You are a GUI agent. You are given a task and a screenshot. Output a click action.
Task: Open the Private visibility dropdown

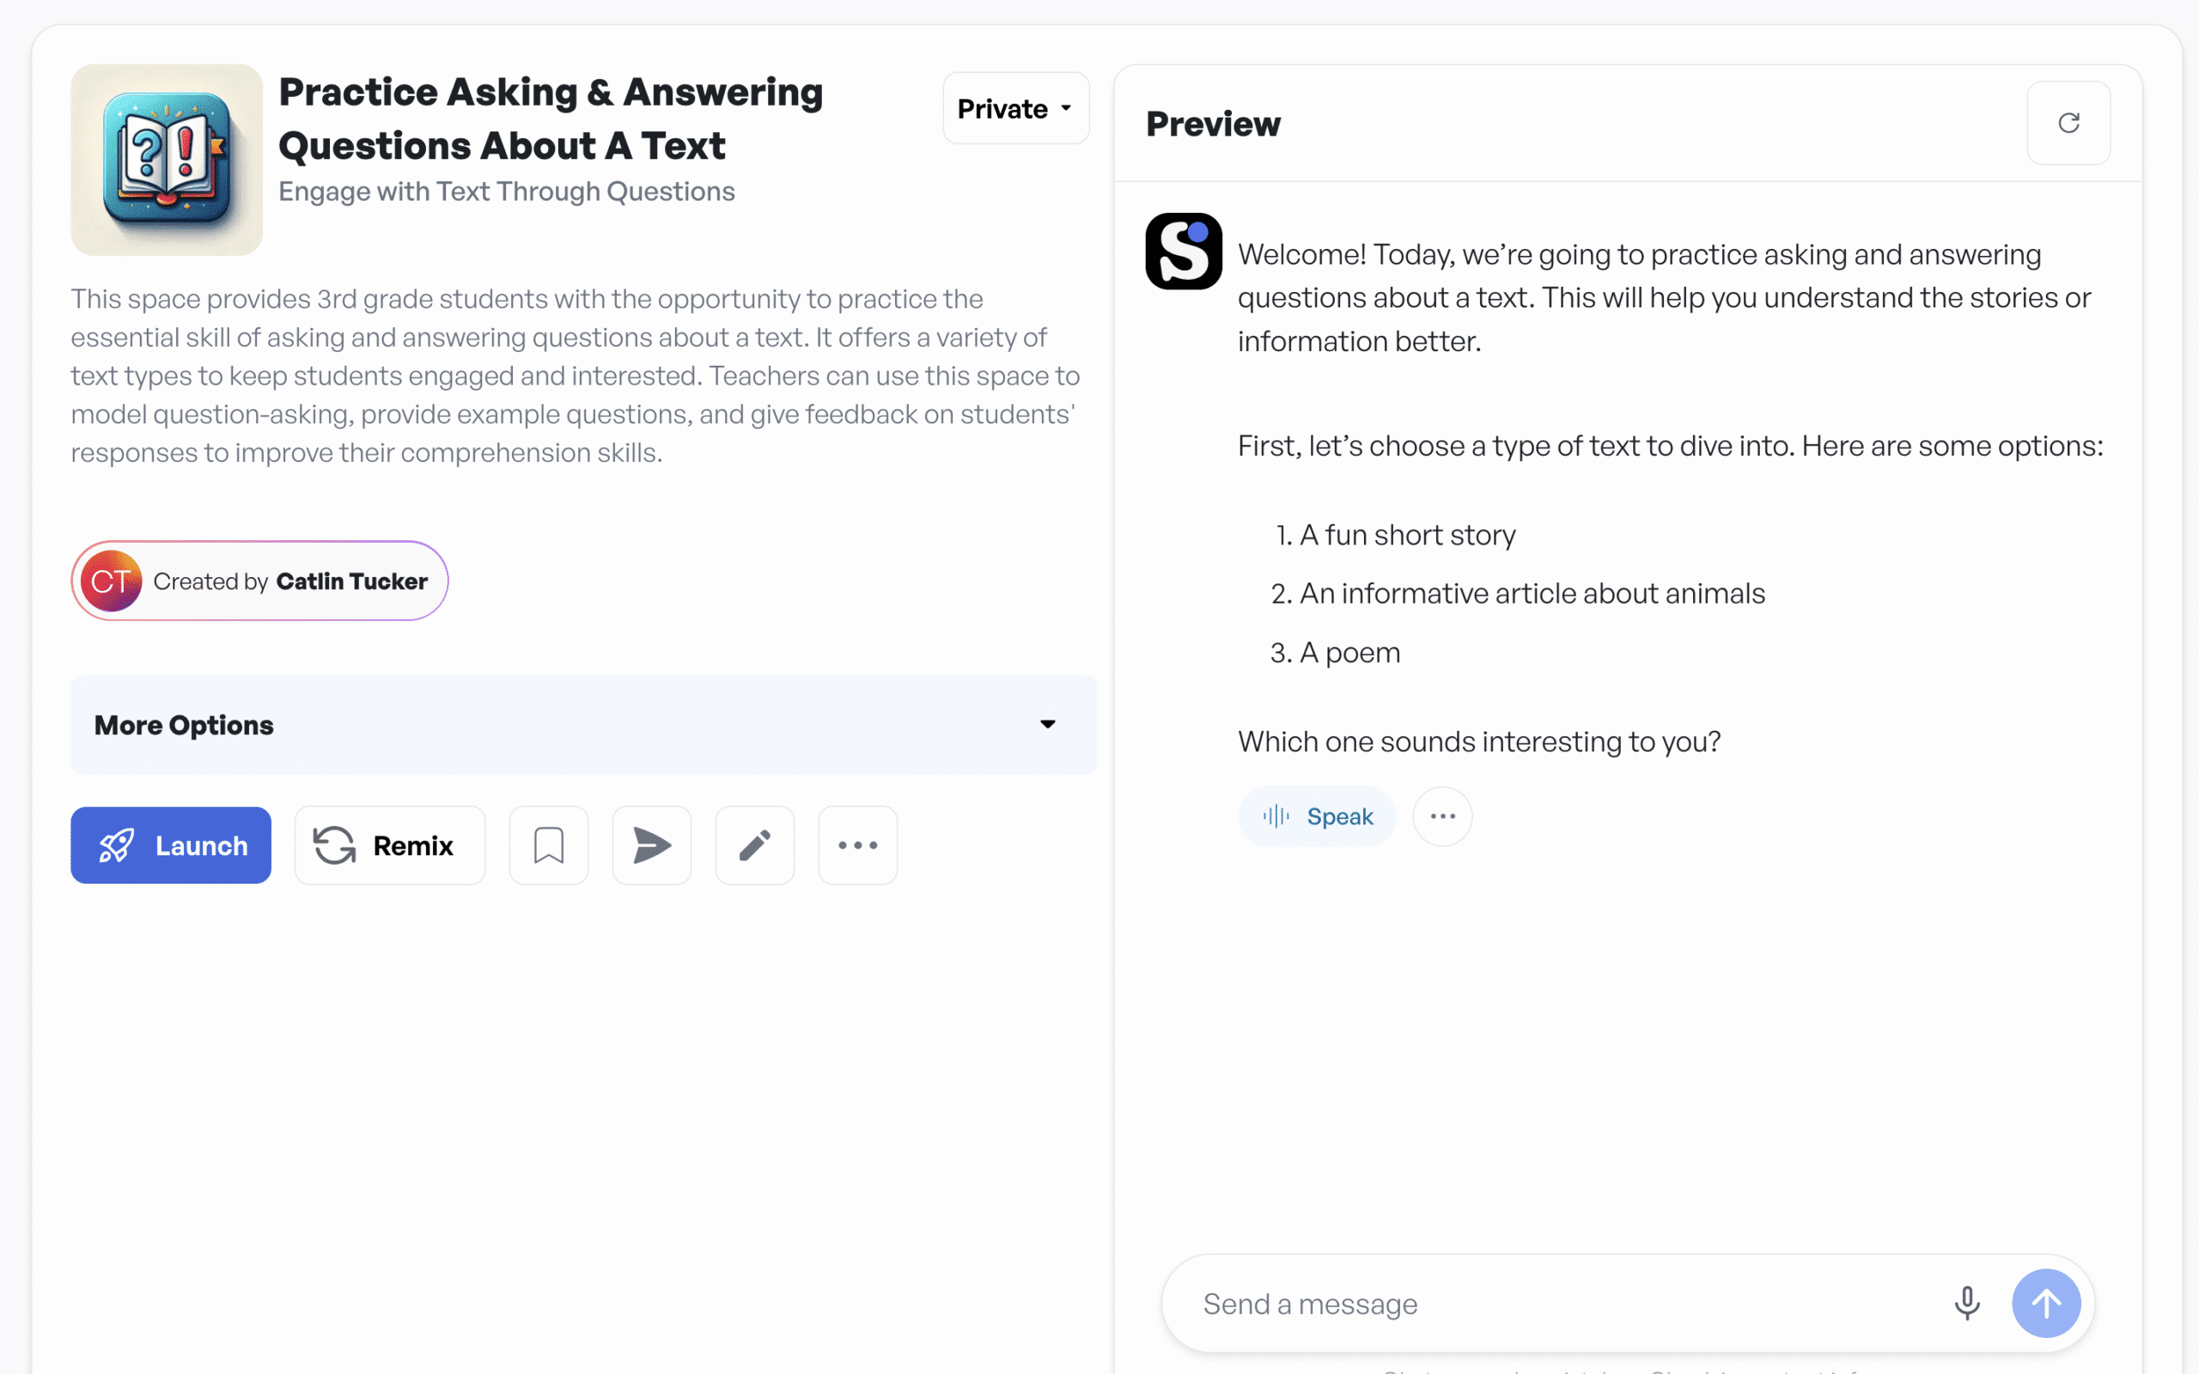point(1015,108)
